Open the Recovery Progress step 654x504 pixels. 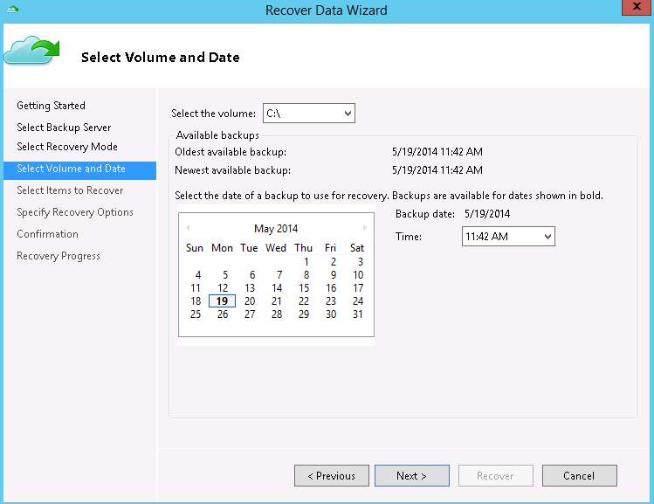59,256
